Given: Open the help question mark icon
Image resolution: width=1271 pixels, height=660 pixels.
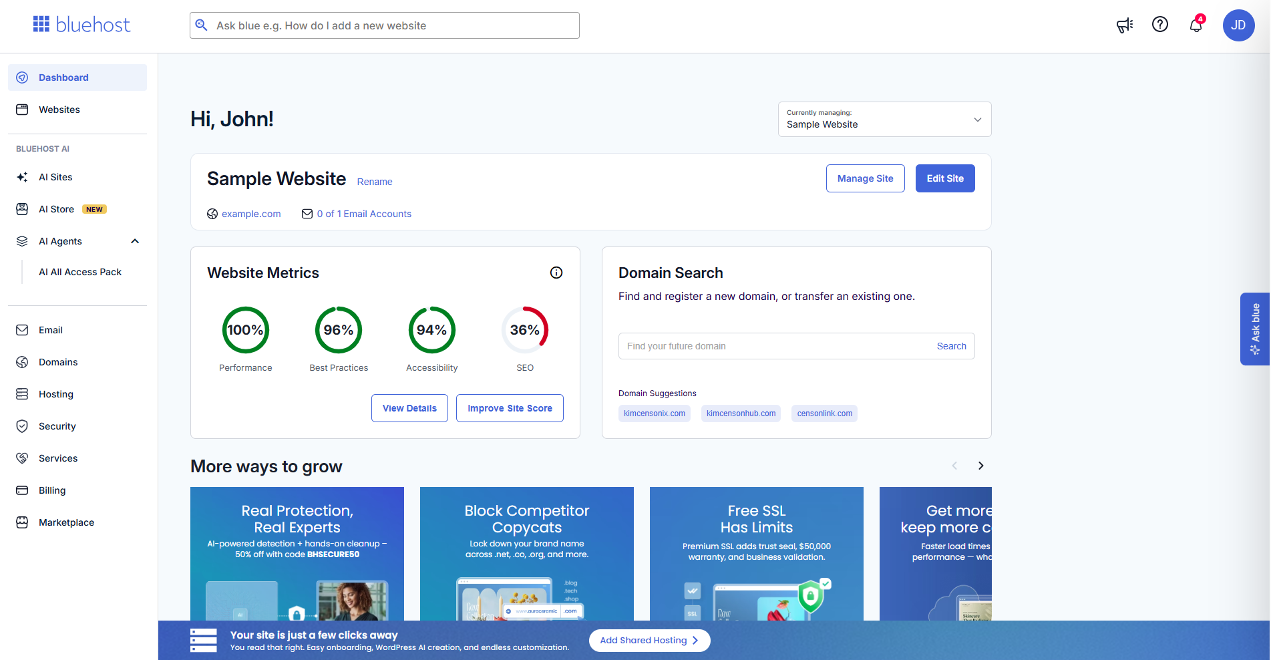Looking at the screenshot, I should coord(1160,25).
